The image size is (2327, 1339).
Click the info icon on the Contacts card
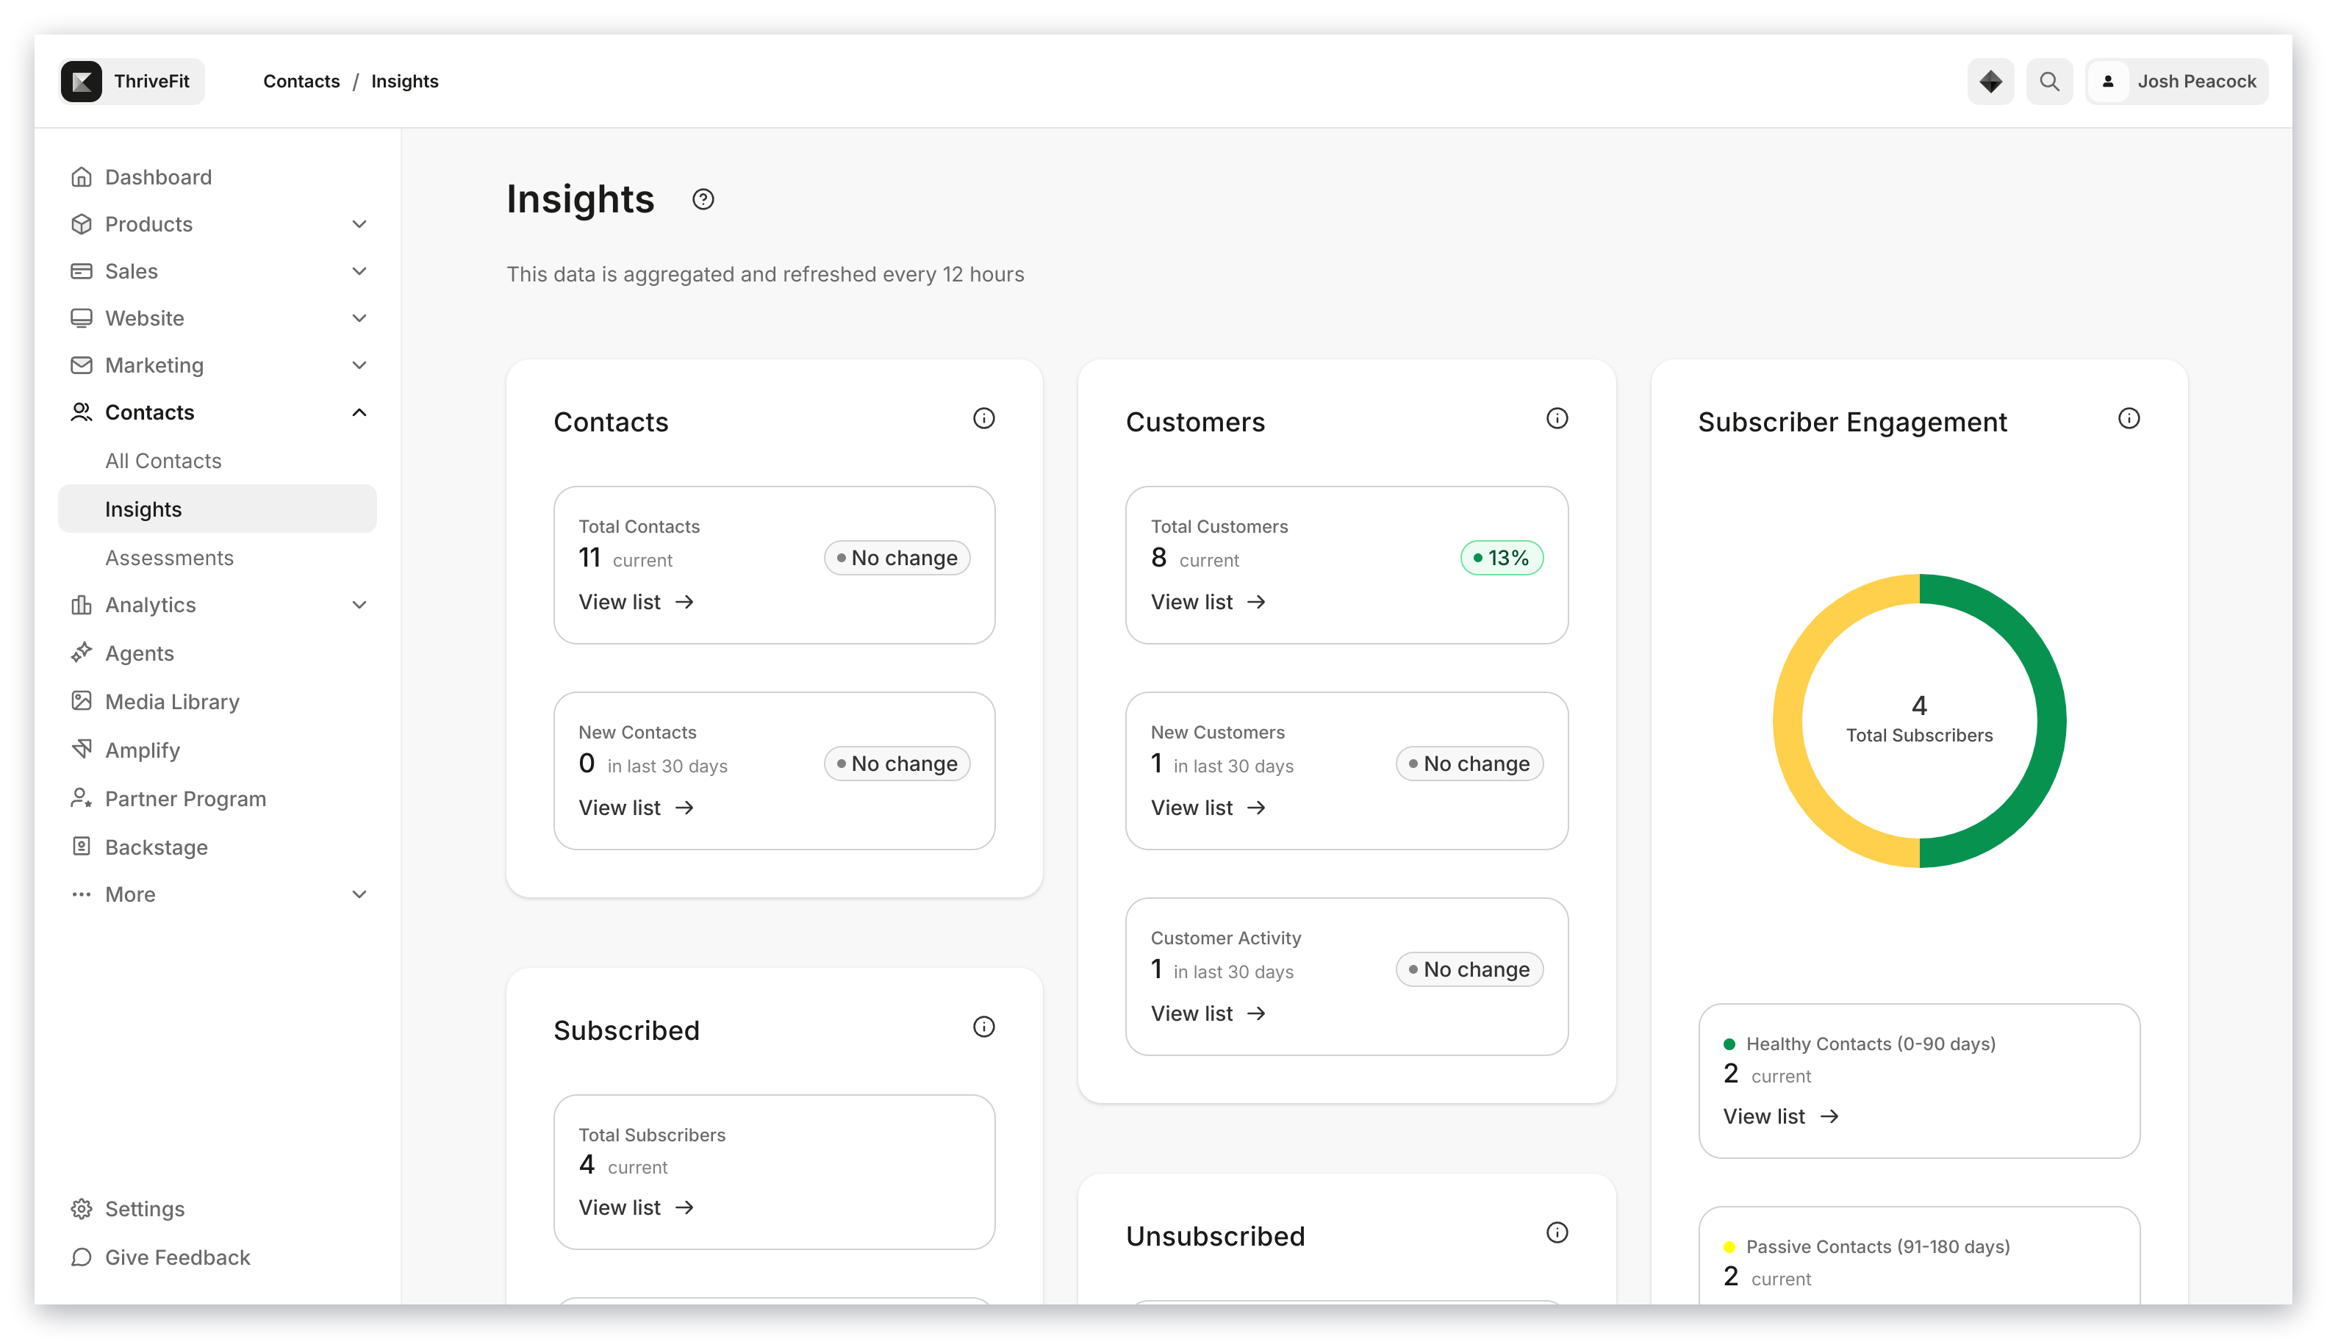pyautogui.click(x=983, y=418)
